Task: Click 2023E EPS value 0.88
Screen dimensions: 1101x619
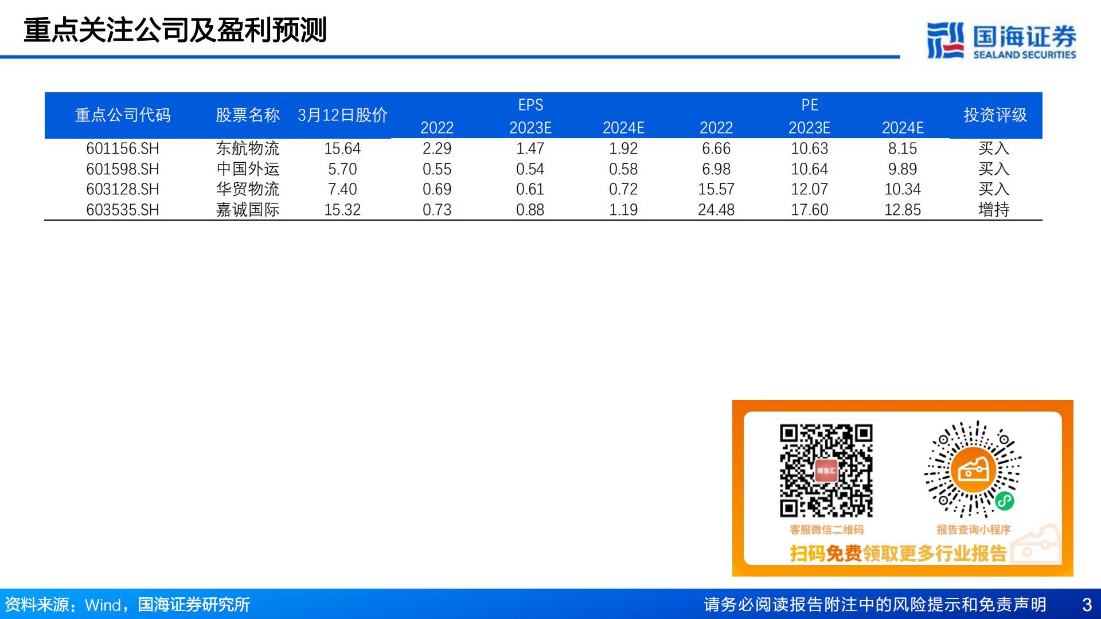Action: [x=530, y=210]
